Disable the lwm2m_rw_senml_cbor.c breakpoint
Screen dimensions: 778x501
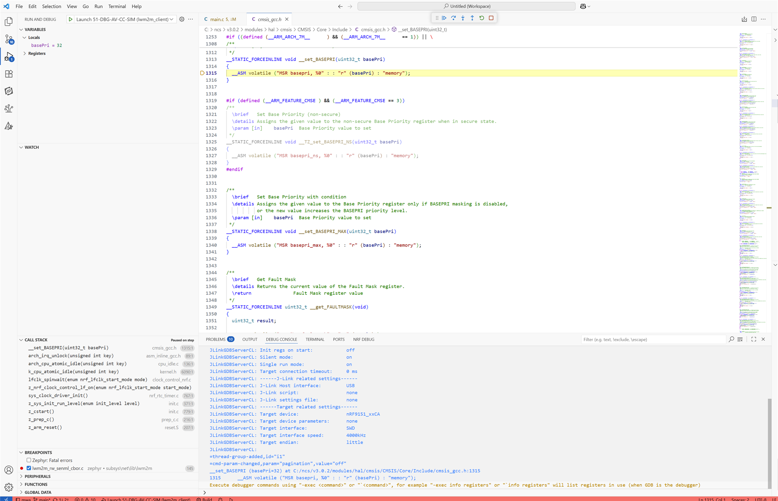28,468
